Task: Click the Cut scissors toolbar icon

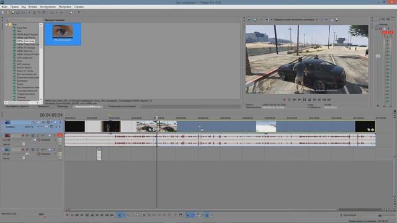Action: coord(35,12)
